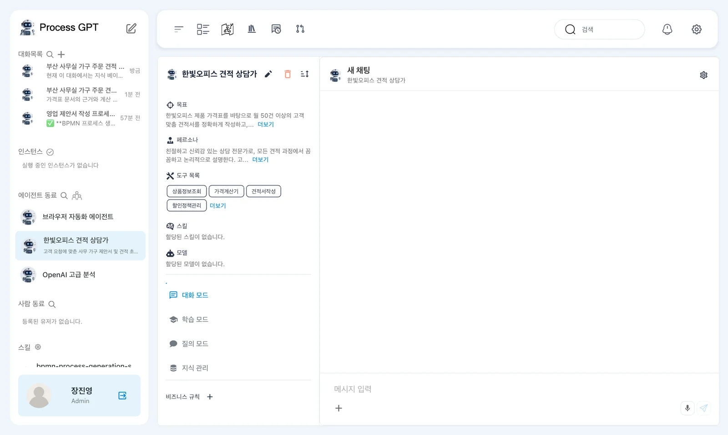This screenshot has height=435, width=728.
Task: Open the hamburger menu icon in the top toolbar
Action: 179,29
